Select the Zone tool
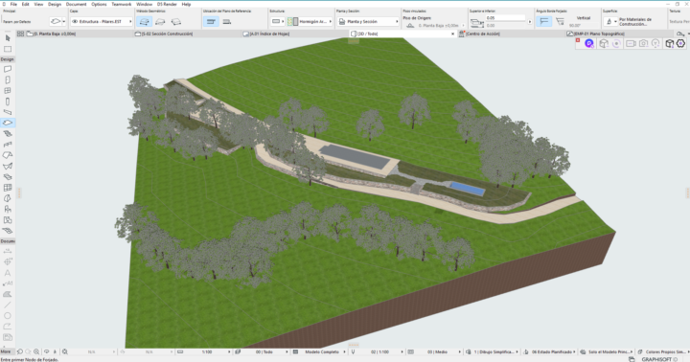This screenshot has width=690, height=362. (8, 220)
